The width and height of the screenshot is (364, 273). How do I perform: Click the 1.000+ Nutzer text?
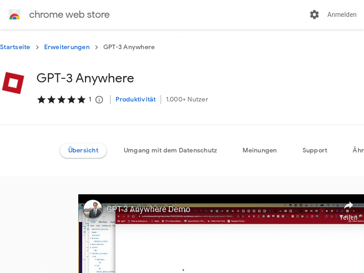pos(187,99)
